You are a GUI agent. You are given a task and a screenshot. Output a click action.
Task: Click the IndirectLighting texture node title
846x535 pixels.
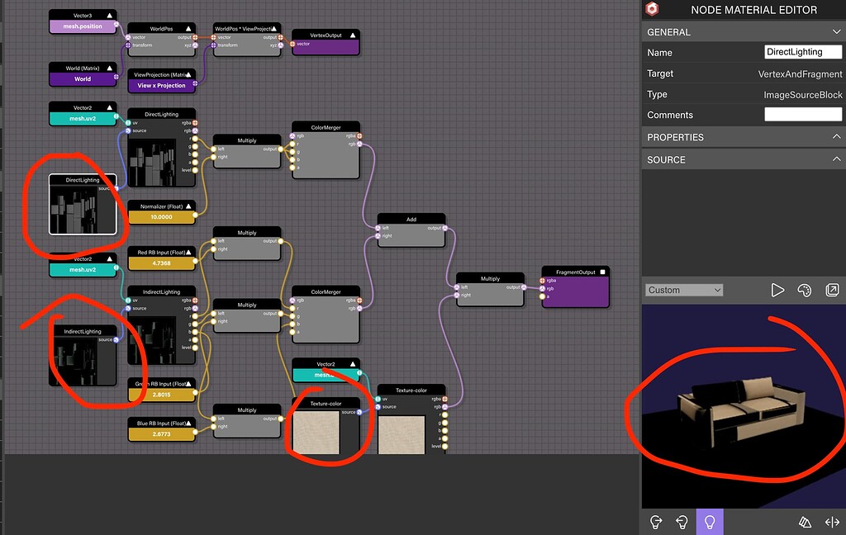click(161, 291)
